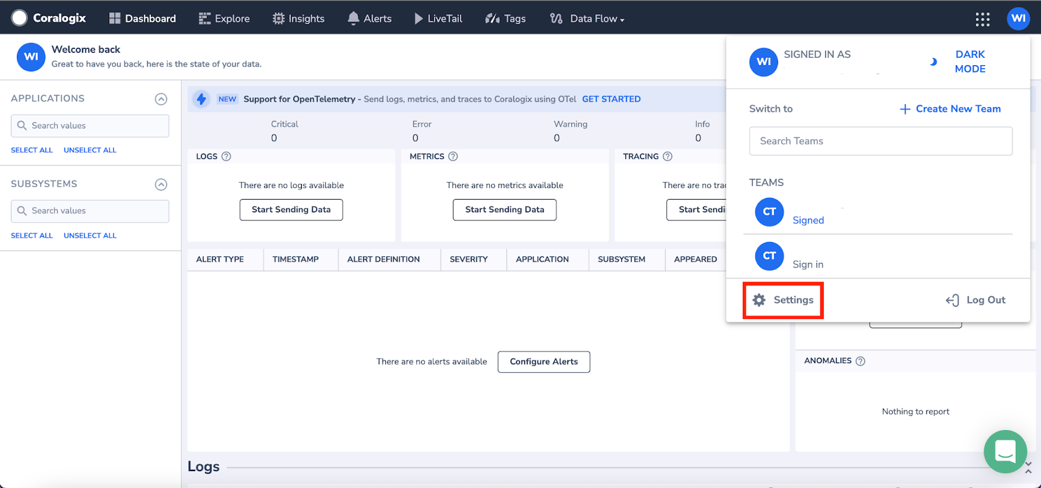Click the NEW badge on the banner
This screenshot has height=488, width=1041.
[227, 99]
